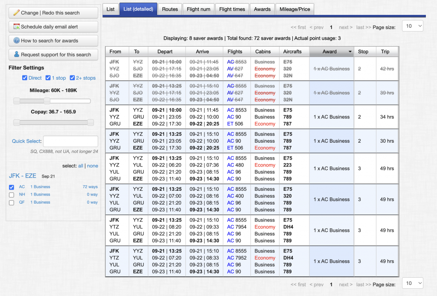Open How to search for awards

point(53,40)
